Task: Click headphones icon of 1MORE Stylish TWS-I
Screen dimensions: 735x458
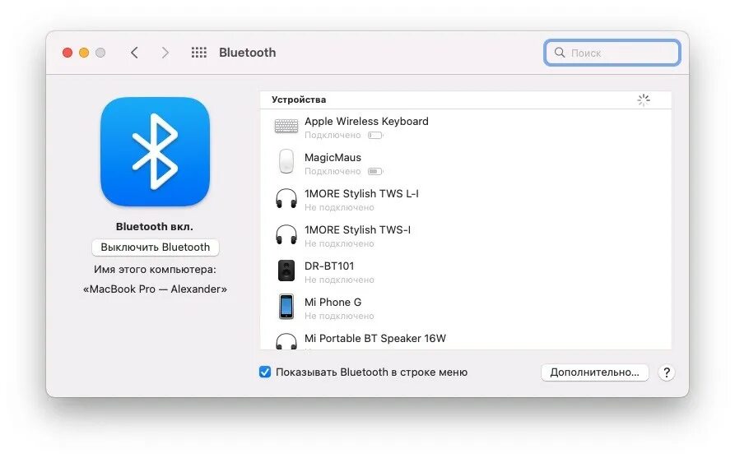Action: pyautogui.click(x=286, y=234)
